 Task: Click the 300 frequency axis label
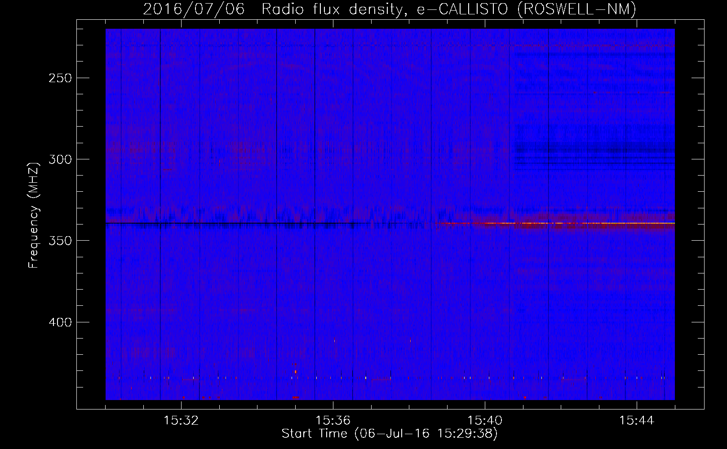coord(59,159)
